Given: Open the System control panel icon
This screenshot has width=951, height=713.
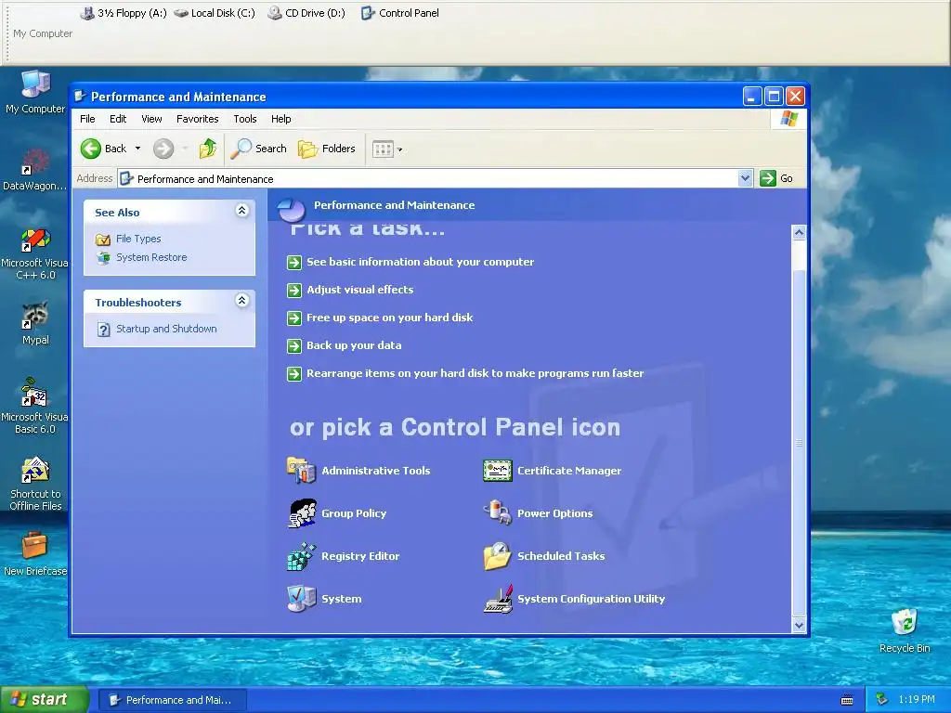Looking at the screenshot, I should click(x=302, y=599).
